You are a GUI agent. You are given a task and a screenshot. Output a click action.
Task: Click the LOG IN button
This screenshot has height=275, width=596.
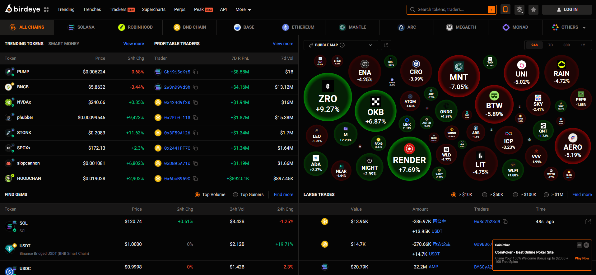tap(567, 10)
